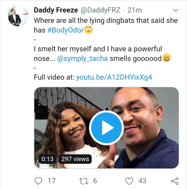
Task: Click the grinning emoji after gooooood
Action: [x=167, y=58]
